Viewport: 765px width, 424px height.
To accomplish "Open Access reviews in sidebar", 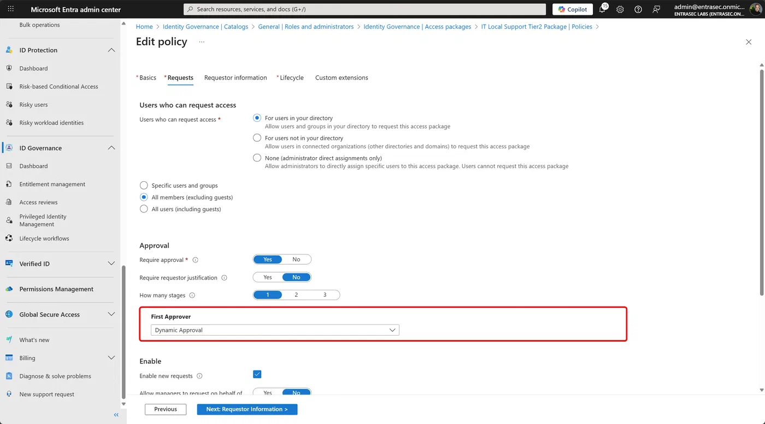I will [38, 202].
